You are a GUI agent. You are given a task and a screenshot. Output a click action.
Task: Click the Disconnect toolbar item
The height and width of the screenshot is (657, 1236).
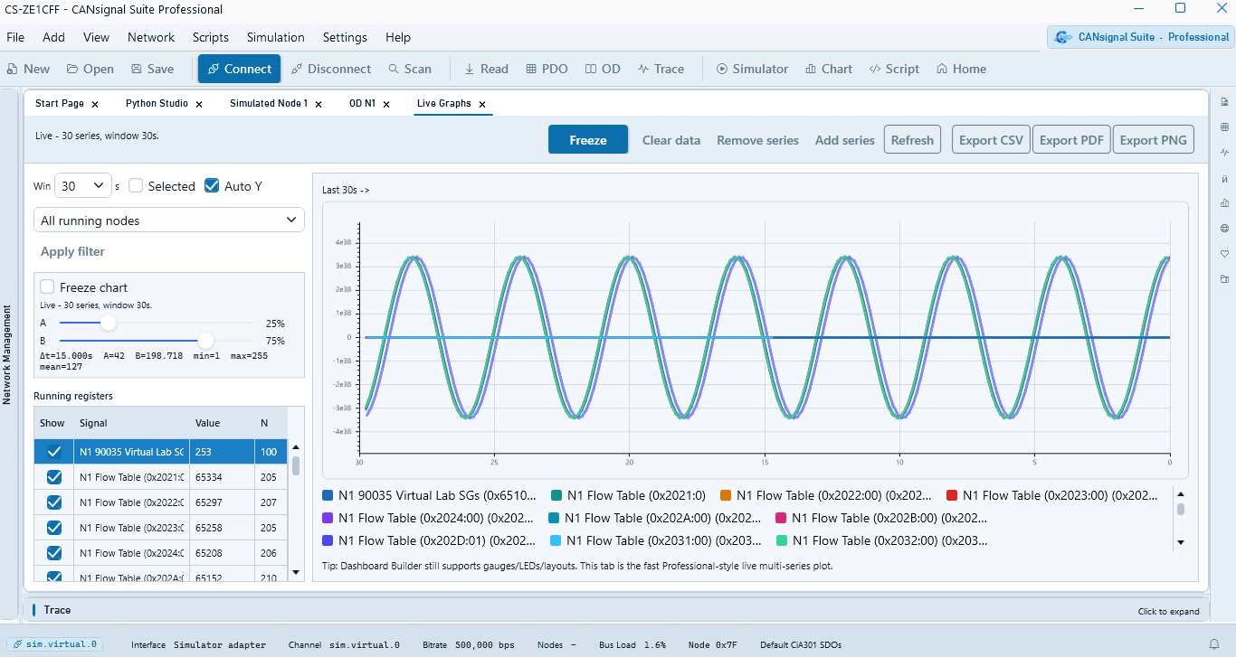pos(331,69)
